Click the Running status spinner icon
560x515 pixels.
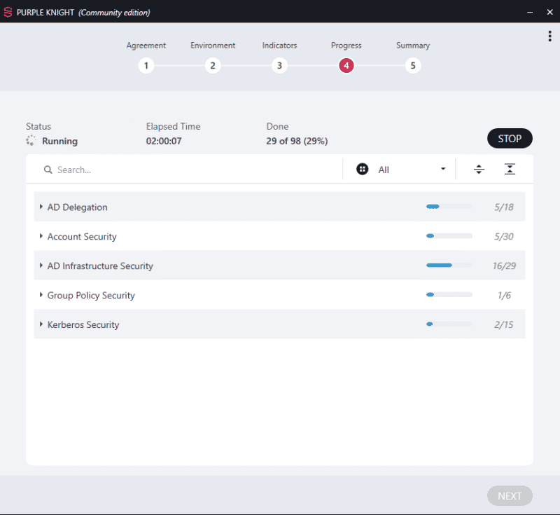31,141
